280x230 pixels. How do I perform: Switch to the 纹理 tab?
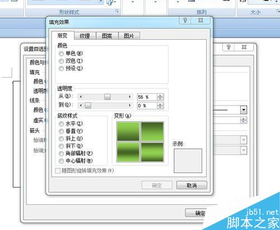point(85,36)
